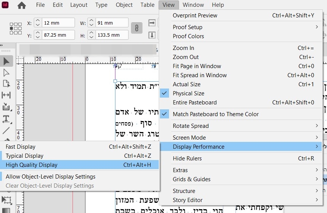Choose Entire Pasteboard

pos(241,103)
